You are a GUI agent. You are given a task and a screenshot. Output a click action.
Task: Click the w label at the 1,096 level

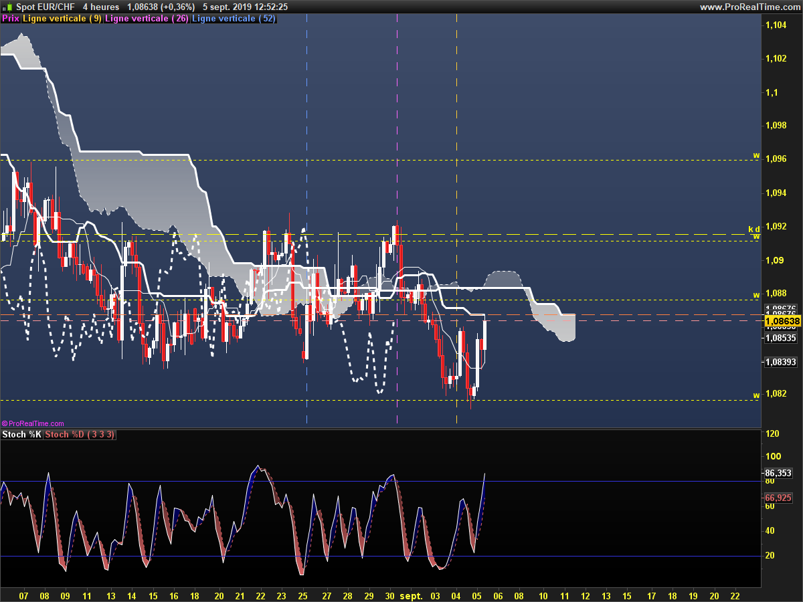coord(756,155)
